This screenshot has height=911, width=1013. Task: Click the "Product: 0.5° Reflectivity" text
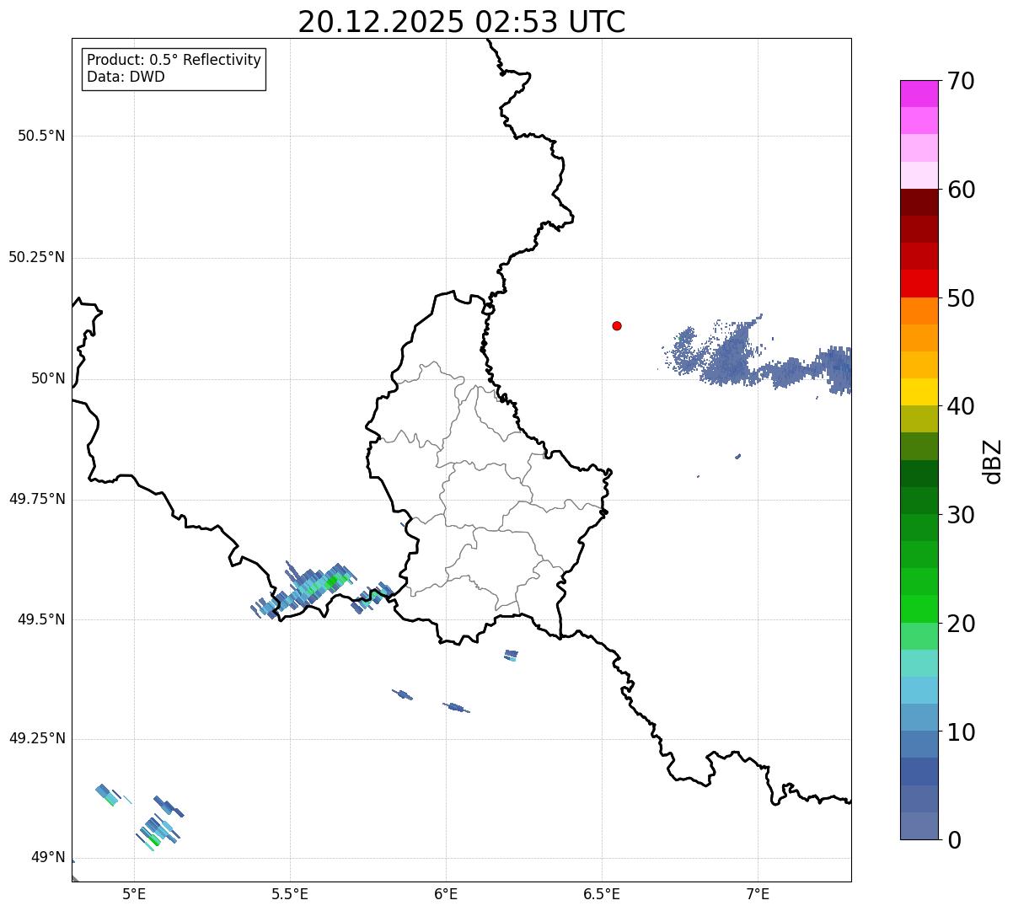click(174, 60)
